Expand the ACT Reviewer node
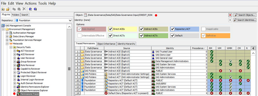 (x=15, y=51)
